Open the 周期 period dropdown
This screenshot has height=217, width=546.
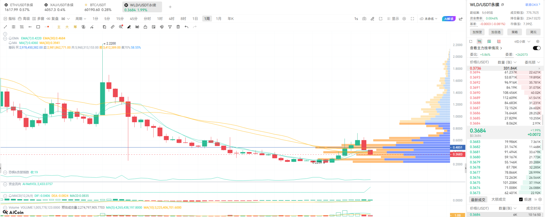coord(81,19)
